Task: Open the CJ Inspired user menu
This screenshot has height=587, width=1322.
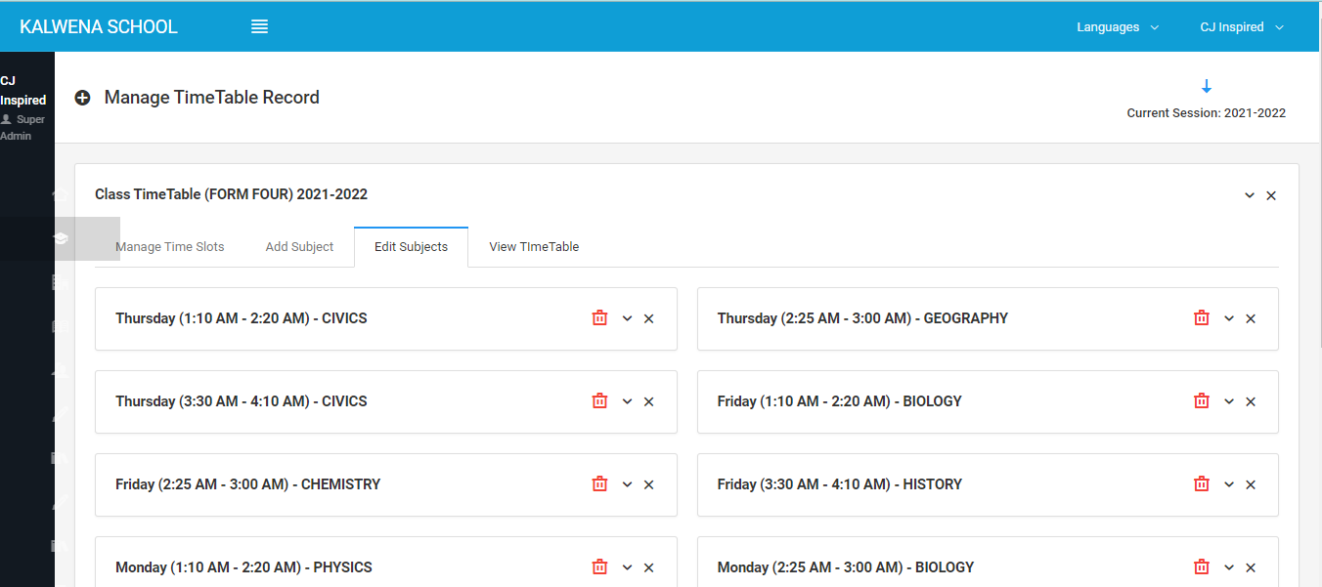Action: coord(1241,27)
